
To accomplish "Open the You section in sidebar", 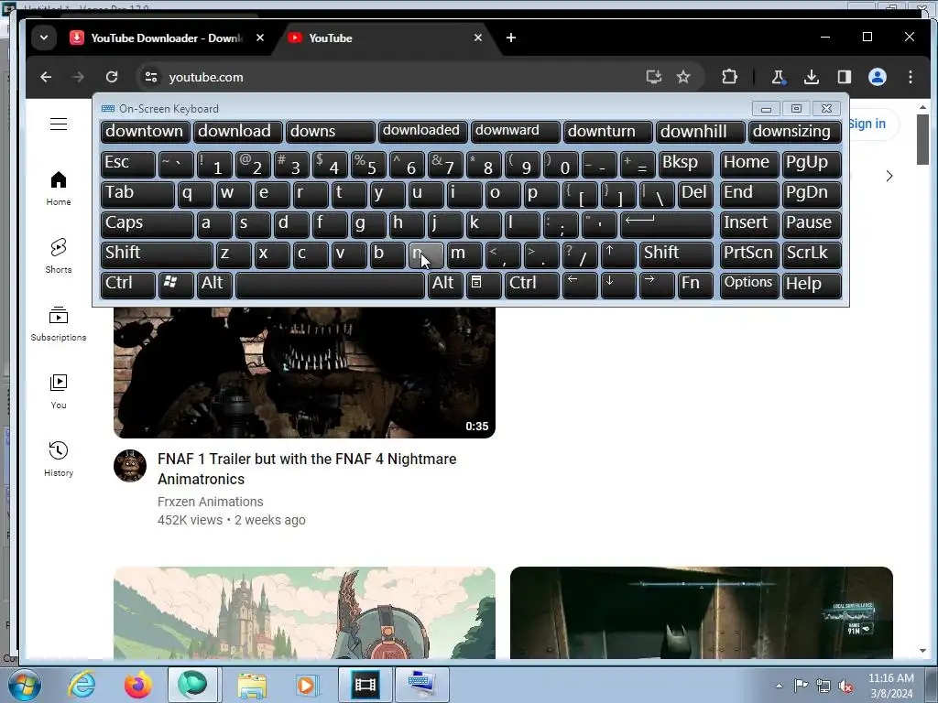I will tap(59, 391).
